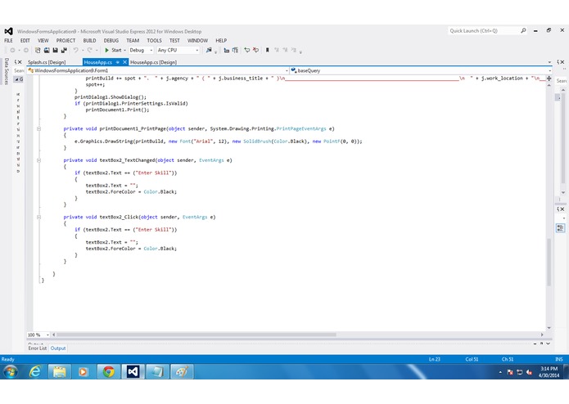The height and width of the screenshot is (404, 569).
Task: Open the HELP menu
Action: tap(221, 41)
